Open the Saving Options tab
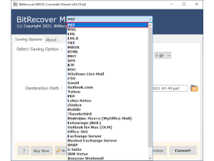The image size is (214, 161). pos(29,39)
